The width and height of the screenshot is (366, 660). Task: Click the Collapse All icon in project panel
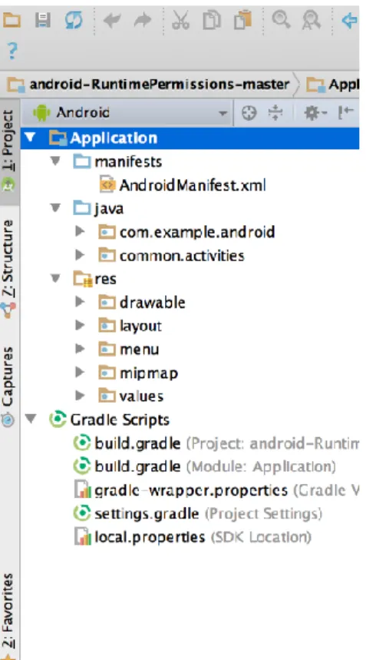click(275, 113)
